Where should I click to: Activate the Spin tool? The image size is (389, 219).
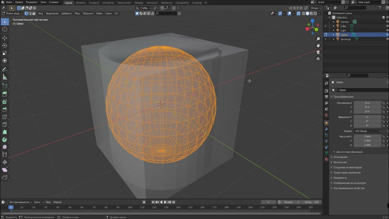pos(5,140)
